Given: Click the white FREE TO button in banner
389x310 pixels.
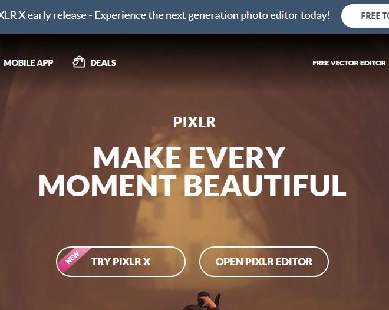Looking at the screenshot, I should (x=365, y=16).
